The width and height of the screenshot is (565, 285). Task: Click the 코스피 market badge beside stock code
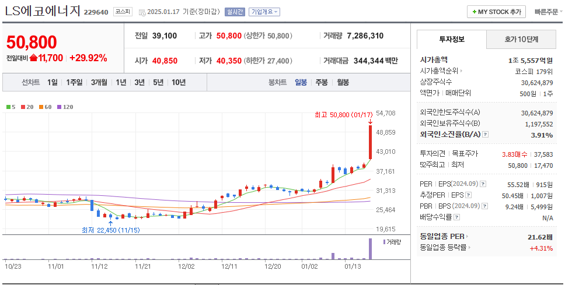pos(123,12)
